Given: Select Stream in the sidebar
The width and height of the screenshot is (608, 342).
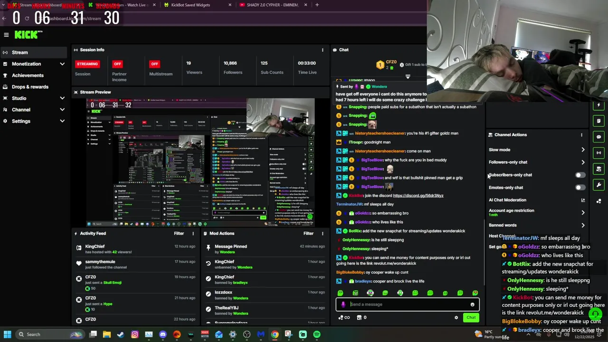Looking at the screenshot, I should click(x=33, y=53).
